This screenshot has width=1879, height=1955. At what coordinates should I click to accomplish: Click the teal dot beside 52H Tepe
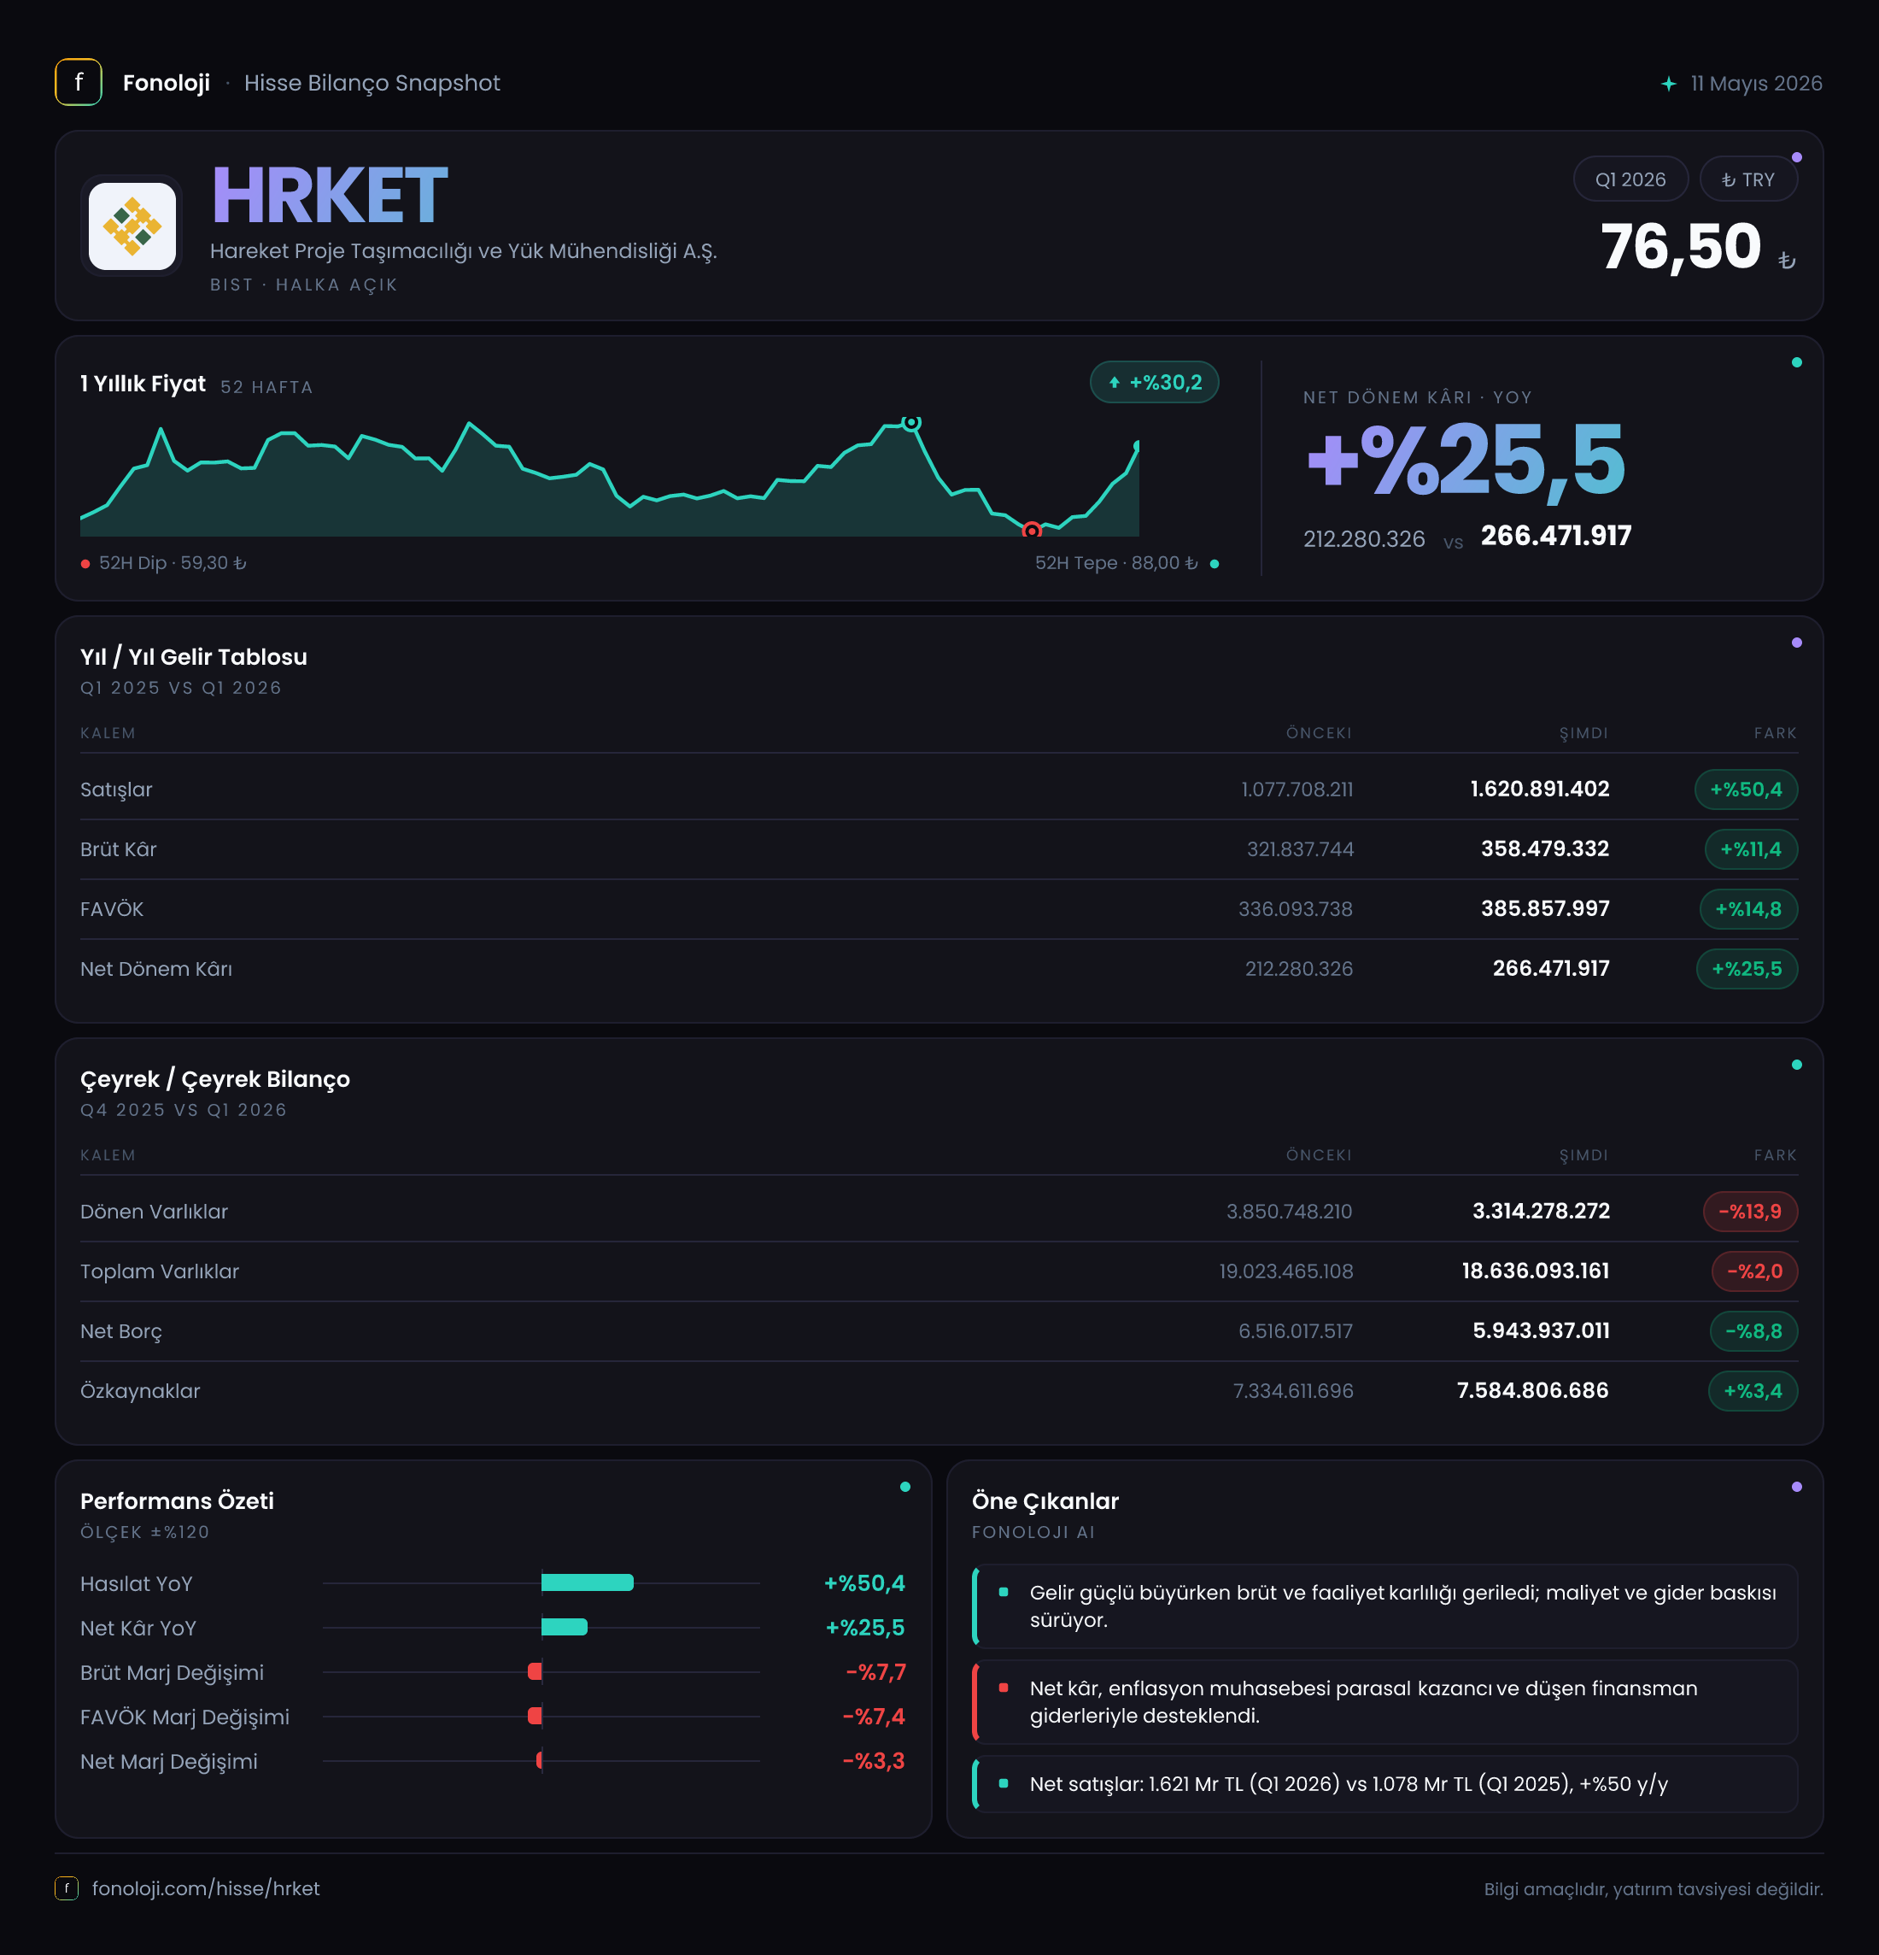click(1215, 564)
